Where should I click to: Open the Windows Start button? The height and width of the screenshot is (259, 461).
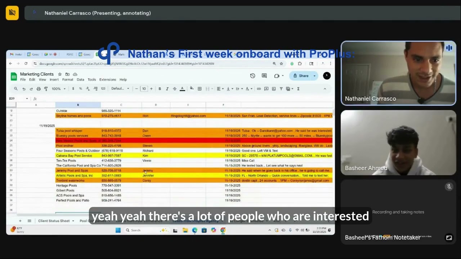coord(118,230)
